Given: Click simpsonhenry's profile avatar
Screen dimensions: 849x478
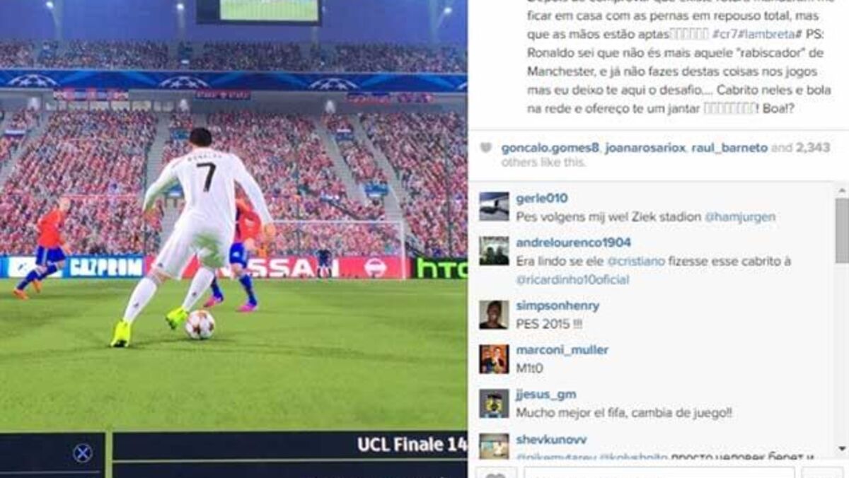Looking at the screenshot, I should pyautogui.click(x=494, y=315).
